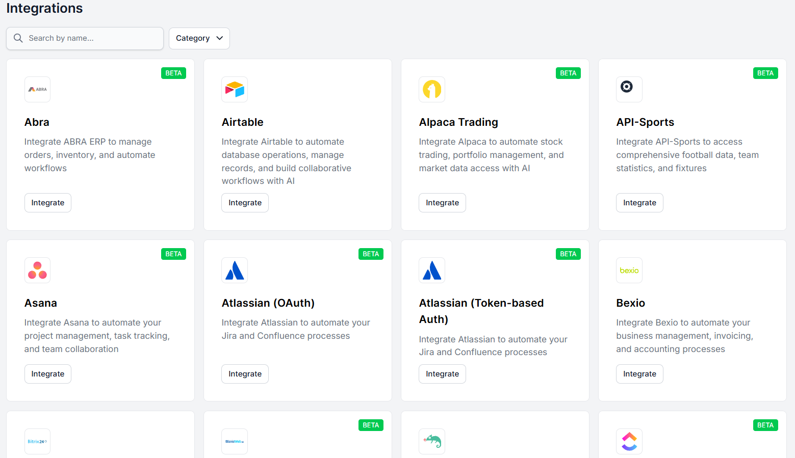Click Integrate for Atlassian (Token-based Auth)
This screenshot has height=458, width=795.
(443, 374)
